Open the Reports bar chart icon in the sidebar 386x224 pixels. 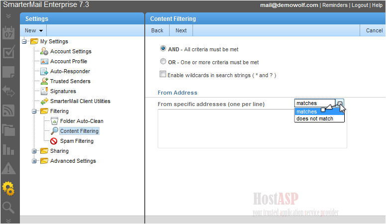pos(8,149)
